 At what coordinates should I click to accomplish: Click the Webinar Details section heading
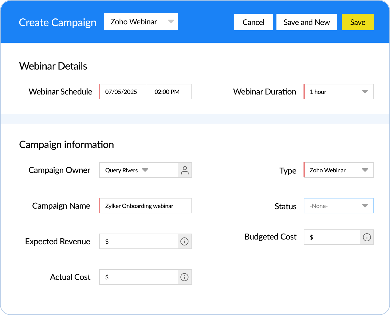pos(53,66)
